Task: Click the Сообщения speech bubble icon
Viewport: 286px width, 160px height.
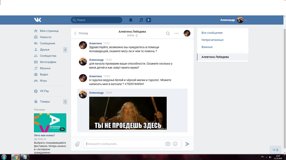Action: click(x=36, y=43)
